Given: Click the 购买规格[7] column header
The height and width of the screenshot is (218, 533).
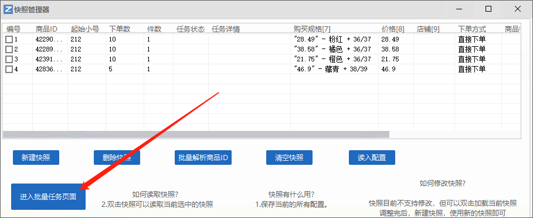Looking at the screenshot, I should pos(312,29).
